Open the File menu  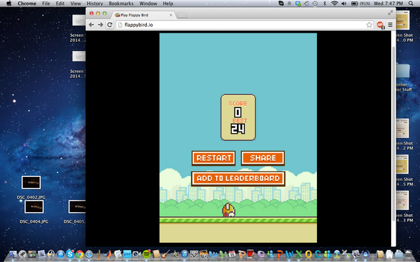pyautogui.click(x=46, y=3)
